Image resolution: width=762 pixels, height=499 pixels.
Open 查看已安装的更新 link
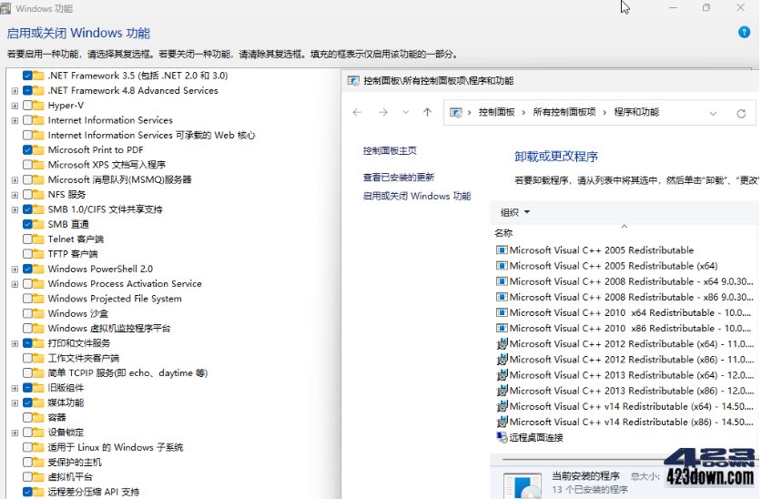[x=399, y=178]
